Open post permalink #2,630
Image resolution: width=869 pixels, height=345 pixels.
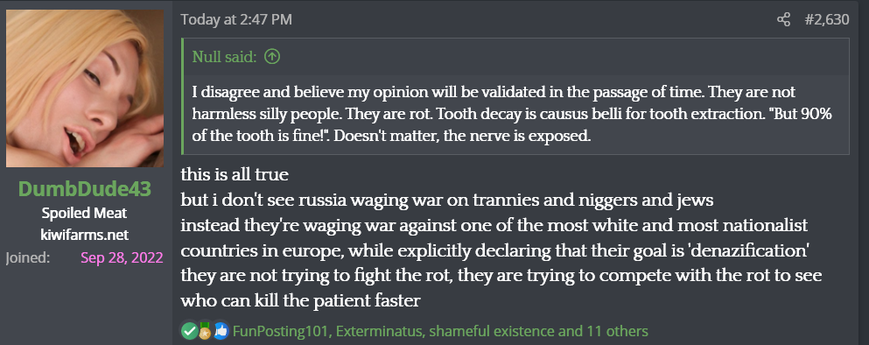coord(827,20)
